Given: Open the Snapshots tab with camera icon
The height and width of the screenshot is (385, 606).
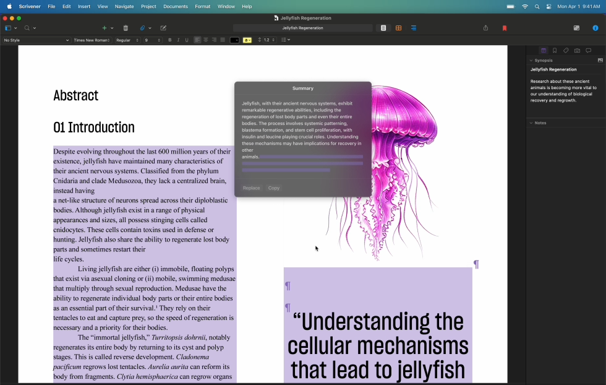Looking at the screenshot, I should (577, 51).
